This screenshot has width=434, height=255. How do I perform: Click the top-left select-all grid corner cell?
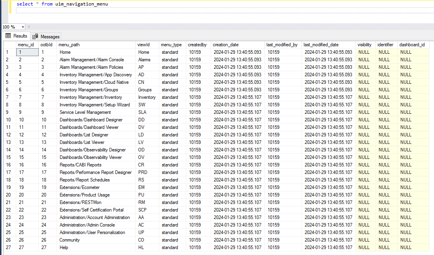click(x=8, y=45)
